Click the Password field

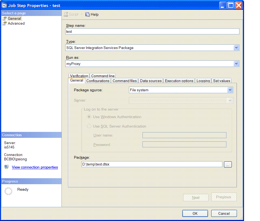184,144
